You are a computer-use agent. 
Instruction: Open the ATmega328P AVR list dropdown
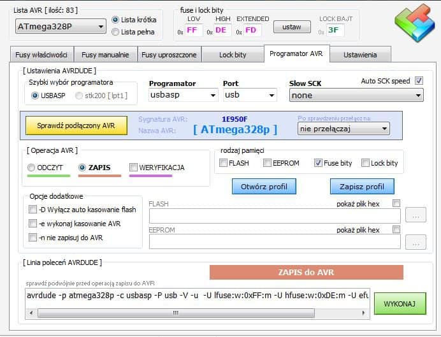click(61, 26)
